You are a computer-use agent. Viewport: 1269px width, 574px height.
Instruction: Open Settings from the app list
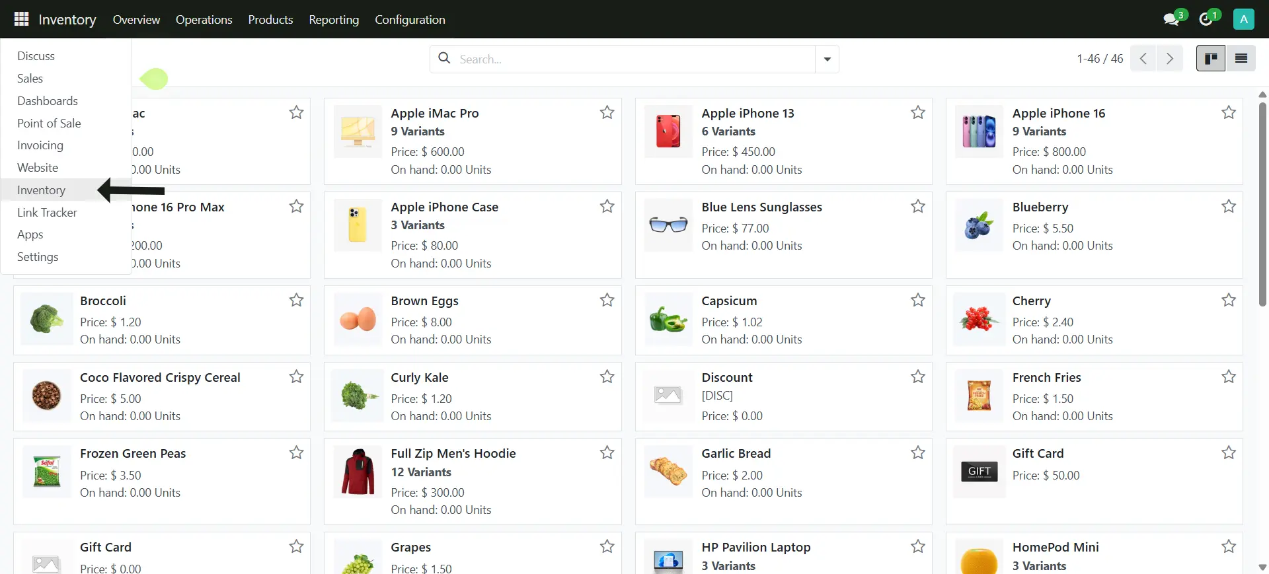38,257
